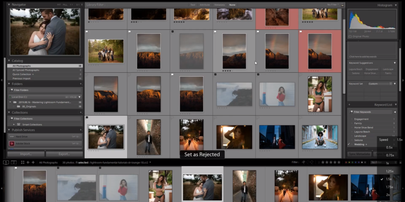Click the star rating filter

coord(331,162)
